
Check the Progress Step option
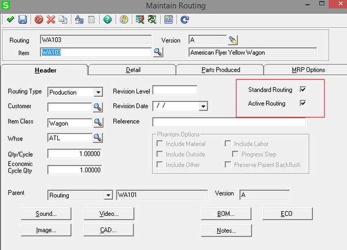[x=235, y=154]
